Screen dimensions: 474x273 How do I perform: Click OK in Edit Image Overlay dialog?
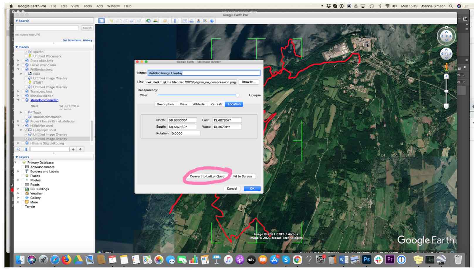[x=252, y=189]
